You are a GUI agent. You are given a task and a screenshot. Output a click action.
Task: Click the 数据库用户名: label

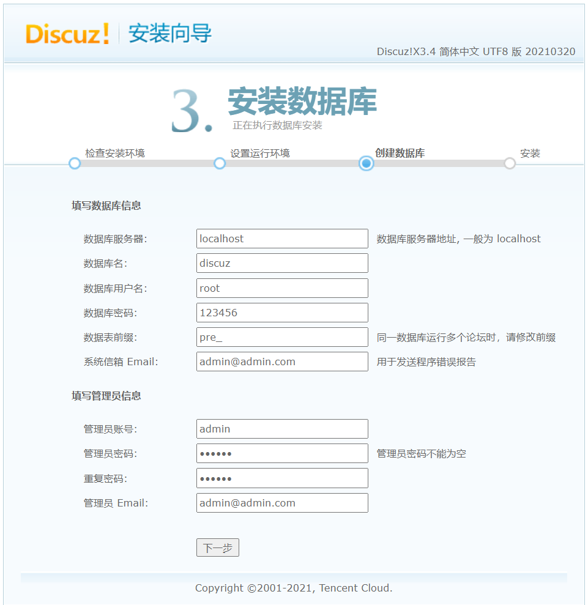[x=116, y=289]
